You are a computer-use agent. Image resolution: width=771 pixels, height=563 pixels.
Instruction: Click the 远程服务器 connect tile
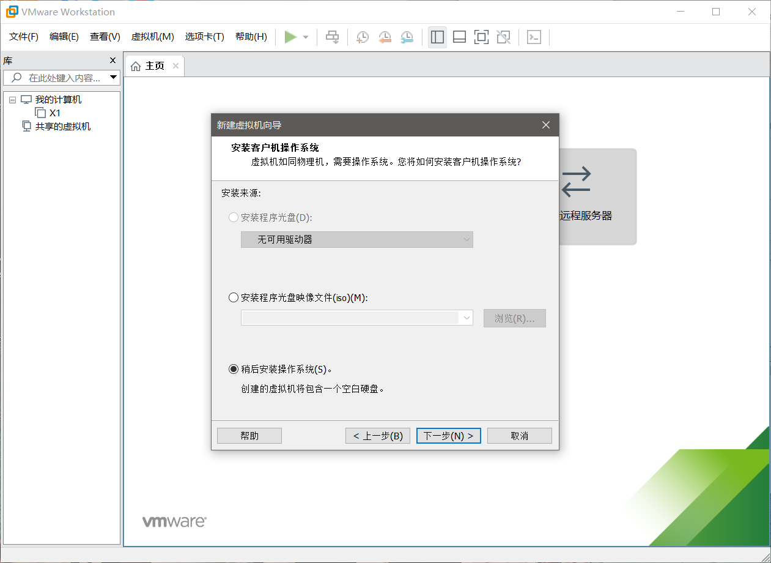598,196
